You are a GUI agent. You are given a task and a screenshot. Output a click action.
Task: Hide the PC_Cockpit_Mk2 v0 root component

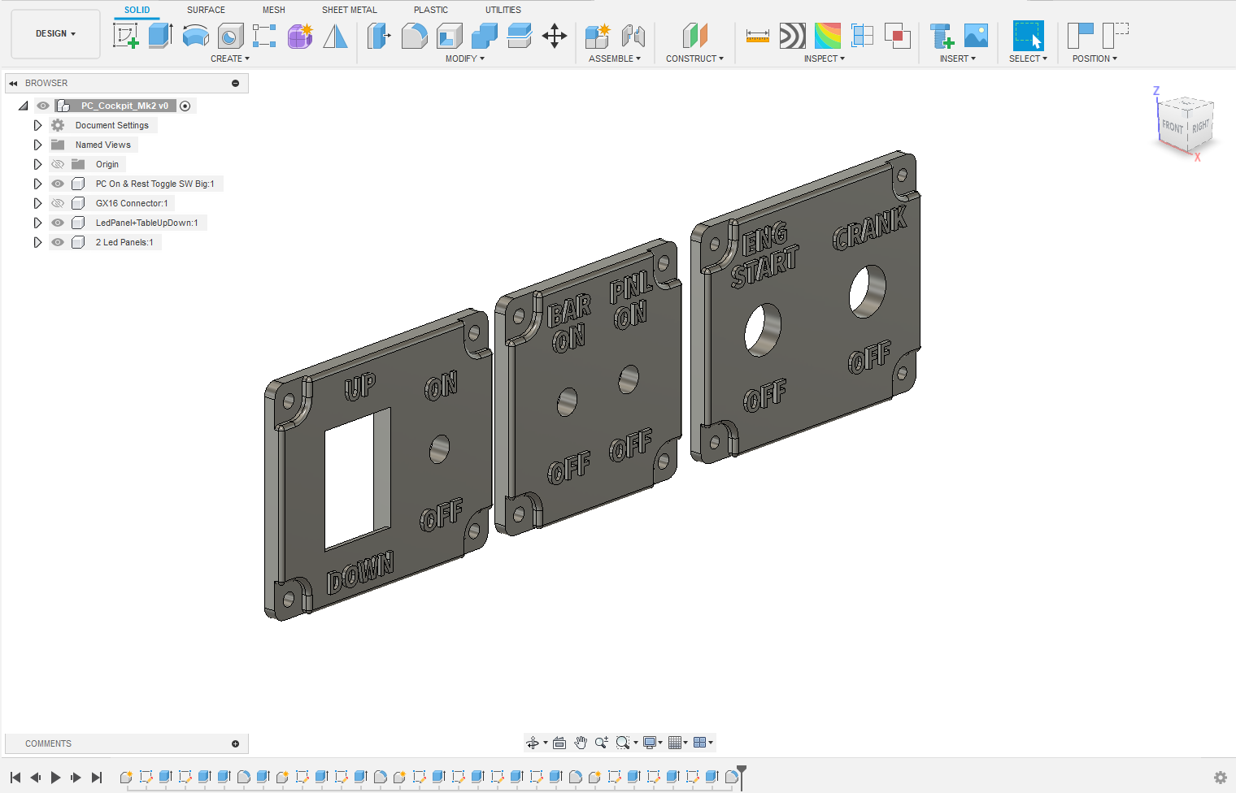pos(43,106)
